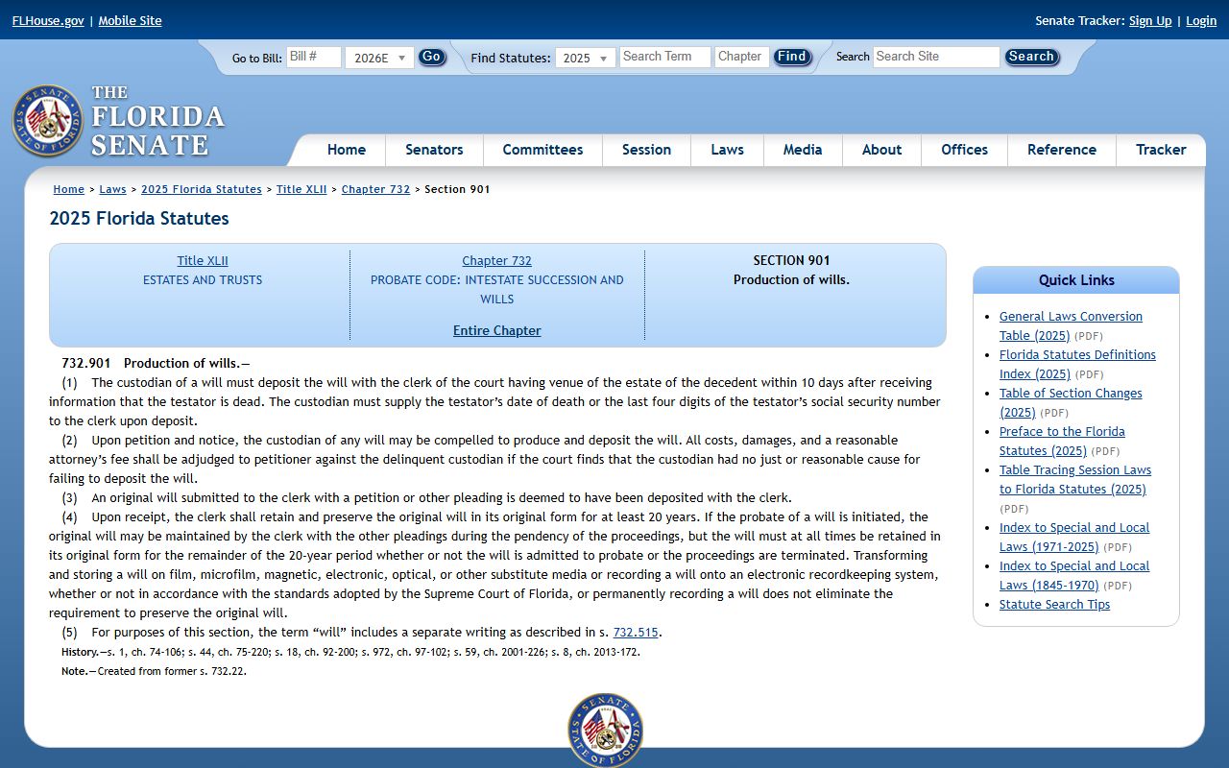This screenshot has width=1229, height=768.
Task: Open the About navigation tab
Action: point(881,150)
